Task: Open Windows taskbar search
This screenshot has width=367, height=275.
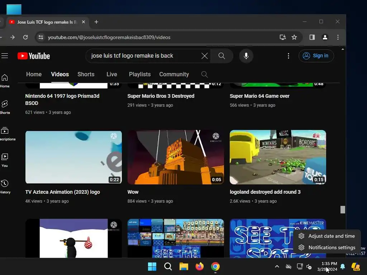Action: point(168,266)
